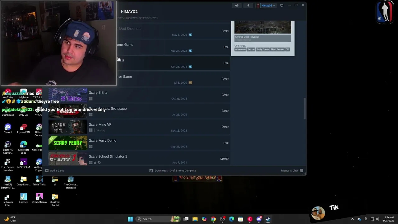Open the weather widget showing 89°F
The height and width of the screenshot is (224, 398).
[10, 219]
